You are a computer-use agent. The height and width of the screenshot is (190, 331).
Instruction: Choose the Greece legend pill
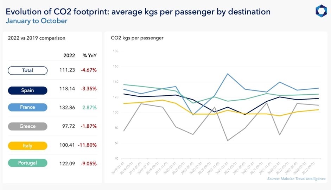(27, 126)
